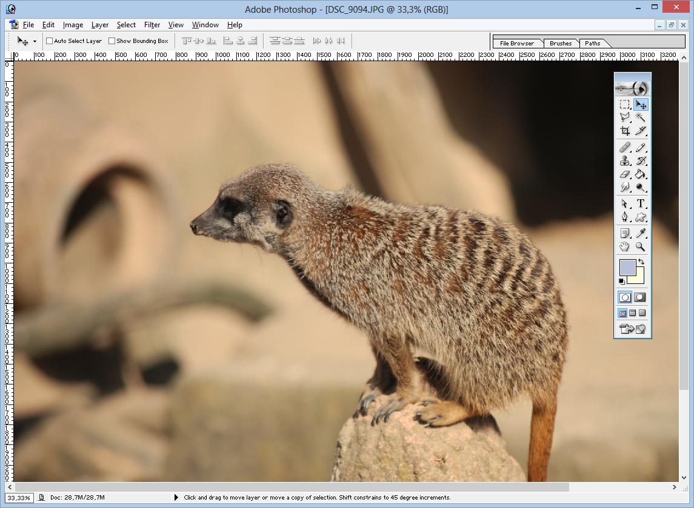Open the Filter menu

pyautogui.click(x=152, y=25)
